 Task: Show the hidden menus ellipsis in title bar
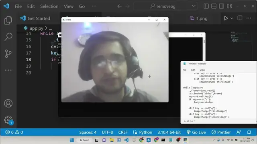point(94,6)
